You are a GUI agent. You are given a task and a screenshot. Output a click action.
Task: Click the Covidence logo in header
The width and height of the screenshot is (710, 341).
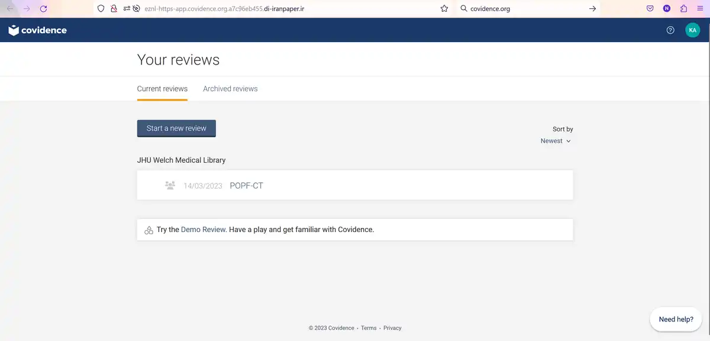[x=37, y=30]
